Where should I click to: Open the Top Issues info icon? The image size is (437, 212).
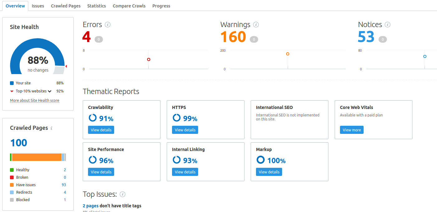tap(123, 194)
